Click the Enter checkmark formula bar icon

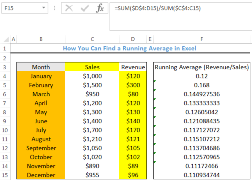[x=85, y=8]
